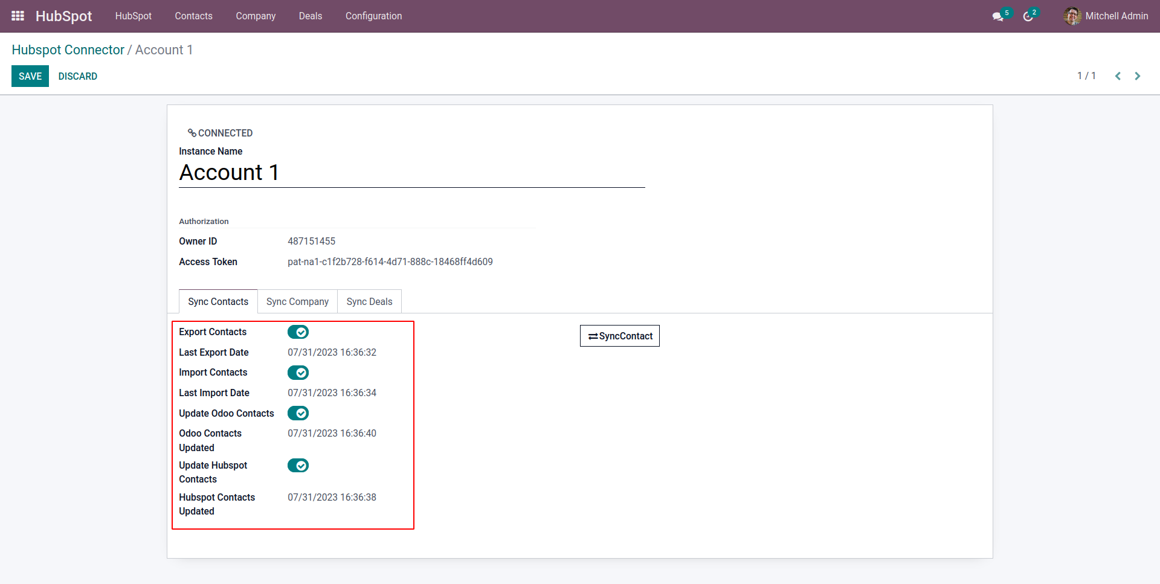
Task: Open the activities clock icon
Action: 1028,16
